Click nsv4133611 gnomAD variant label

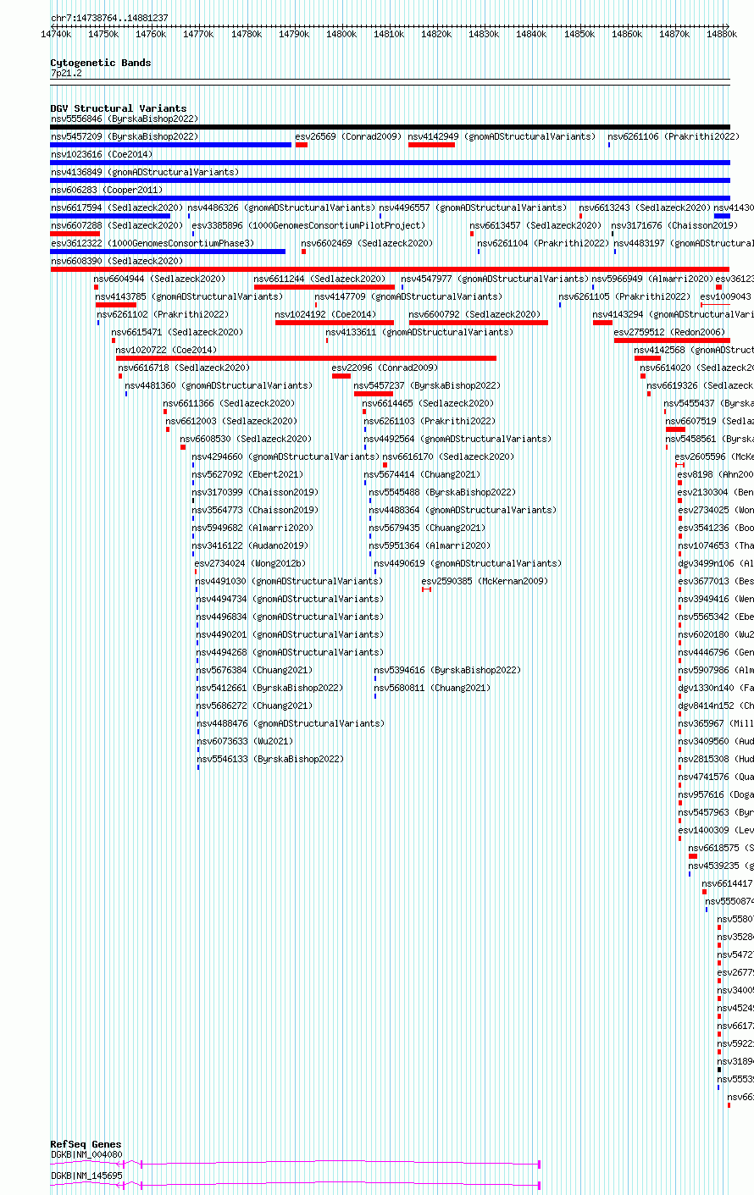pyautogui.click(x=419, y=332)
